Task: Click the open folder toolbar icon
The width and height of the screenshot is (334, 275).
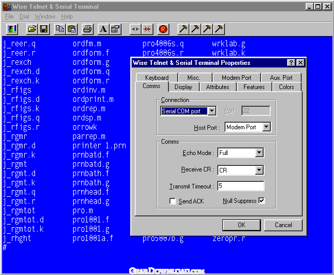Action: (31, 29)
